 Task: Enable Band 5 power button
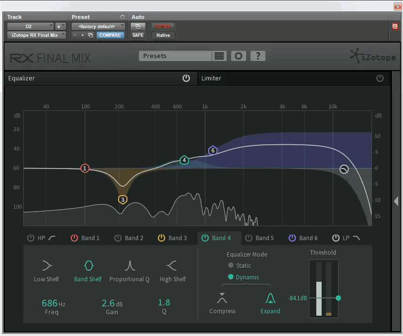click(248, 238)
